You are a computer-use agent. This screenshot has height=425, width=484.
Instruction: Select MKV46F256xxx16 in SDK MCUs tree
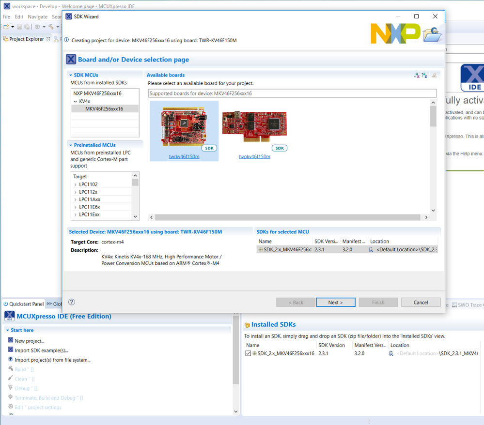pyautogui.click(x=104, y=109)
